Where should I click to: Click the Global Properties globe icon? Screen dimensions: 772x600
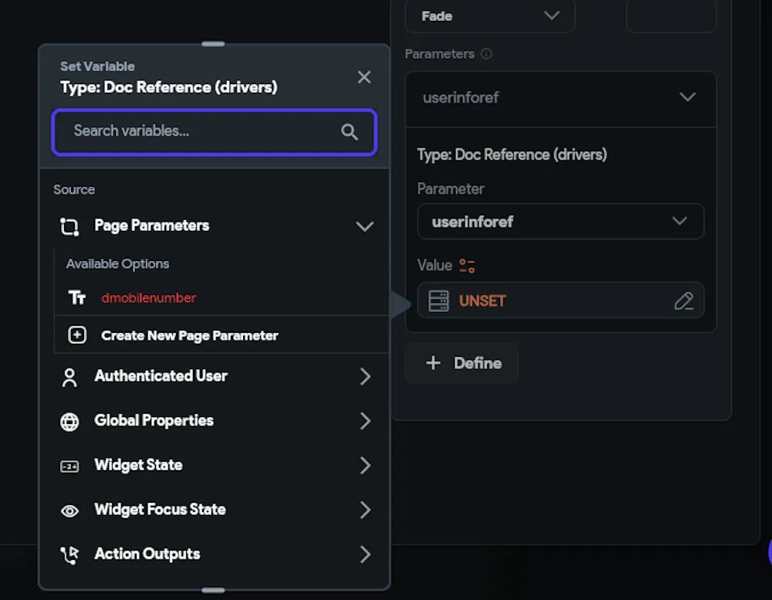[69, 422]
